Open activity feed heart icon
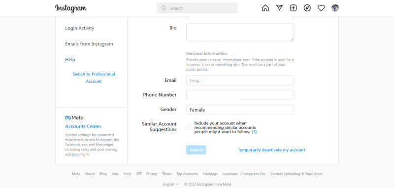The height and width of the screenshot is (188, 394). click(321, 8)
